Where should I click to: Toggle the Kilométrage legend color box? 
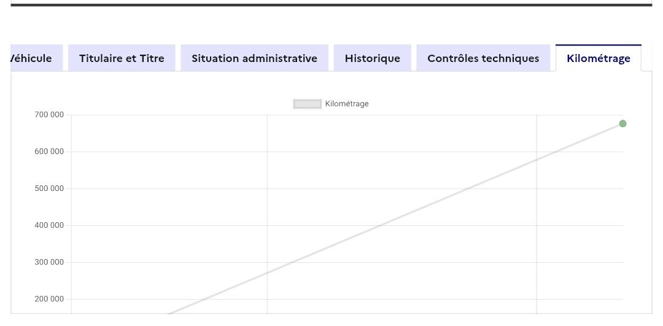click(x=307, y=104)
